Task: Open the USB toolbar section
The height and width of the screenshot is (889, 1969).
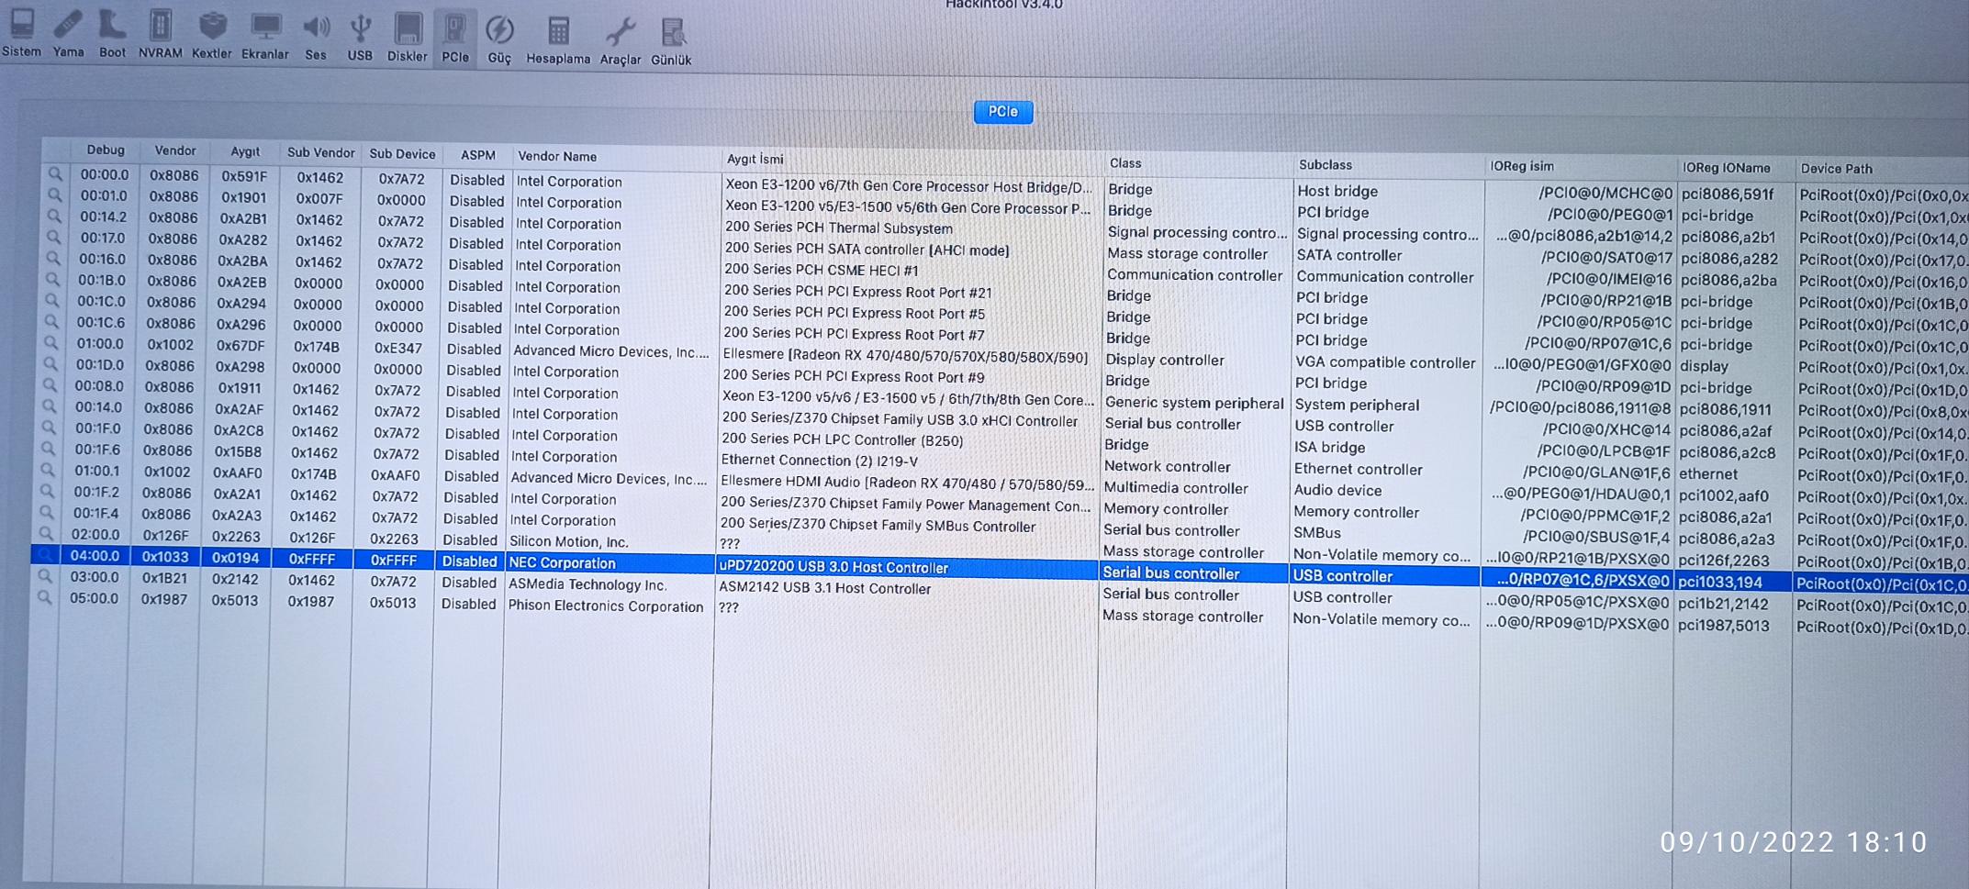Action: [x=360, y=37]
